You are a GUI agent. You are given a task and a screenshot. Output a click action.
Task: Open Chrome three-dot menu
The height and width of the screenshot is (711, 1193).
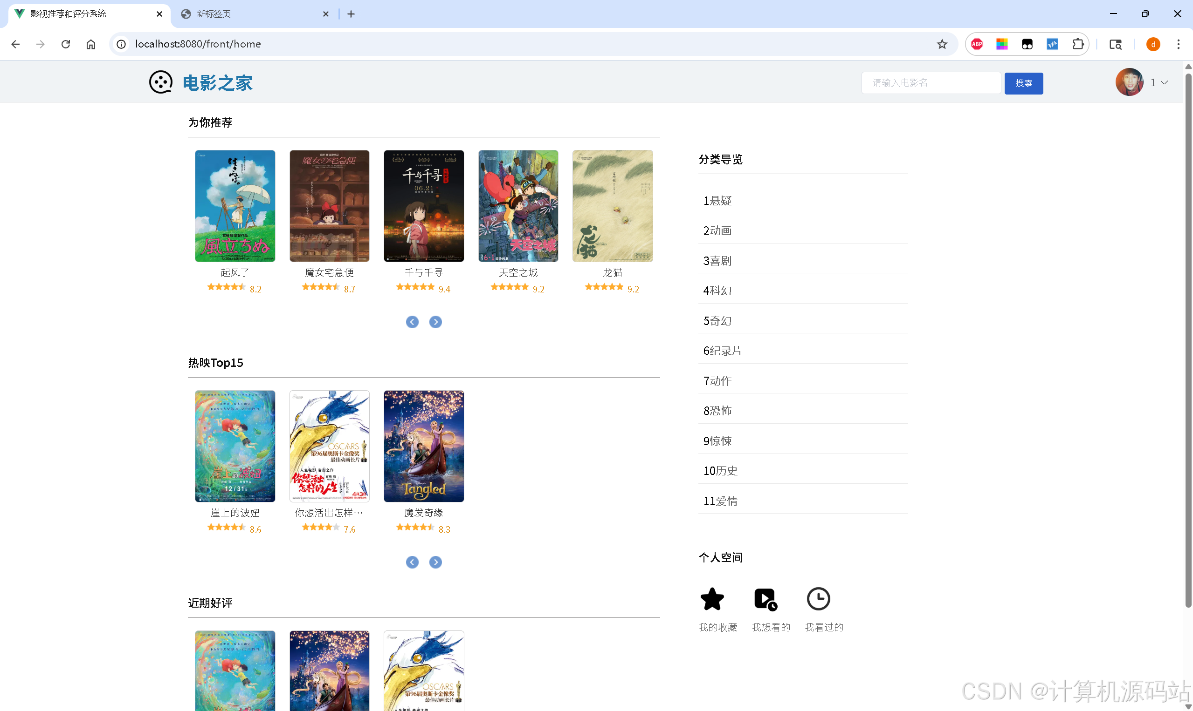[1178, 44]
